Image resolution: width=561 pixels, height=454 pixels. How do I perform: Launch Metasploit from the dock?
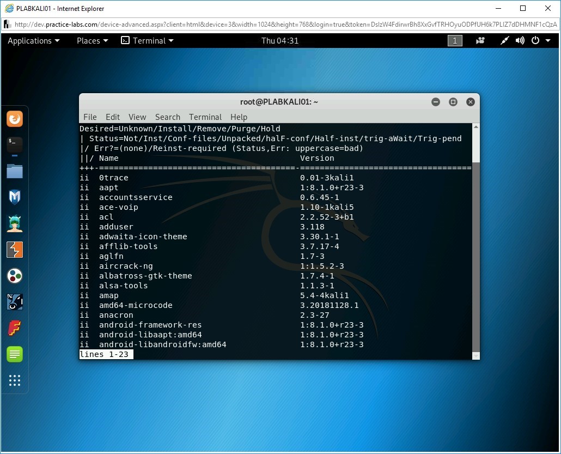coord(15,197)
